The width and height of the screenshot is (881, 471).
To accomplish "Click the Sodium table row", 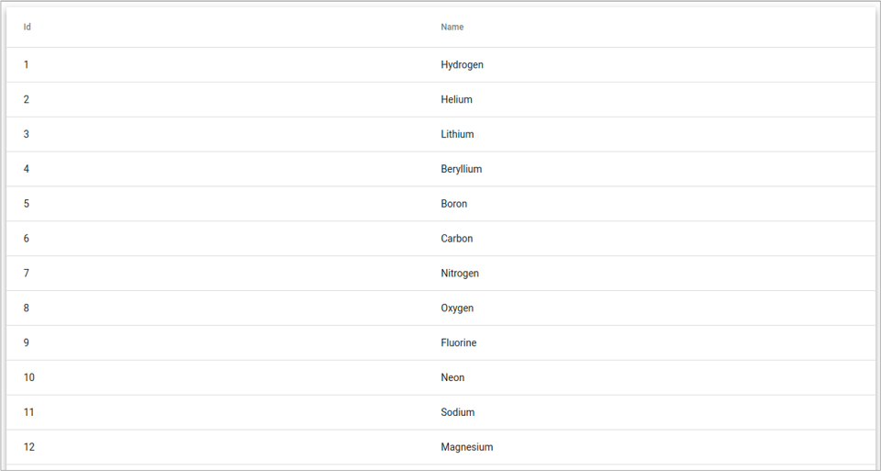I will click(457, 413).
